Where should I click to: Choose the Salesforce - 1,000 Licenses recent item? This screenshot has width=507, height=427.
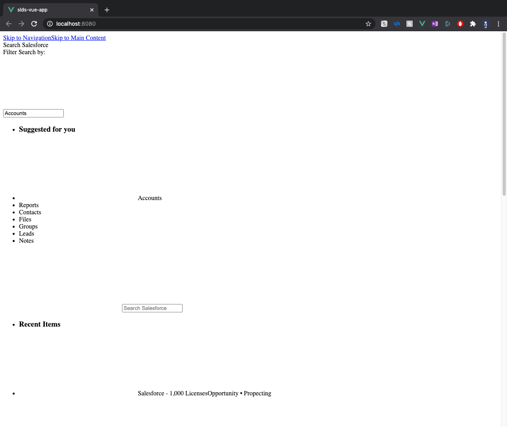[x=173, y=393]
